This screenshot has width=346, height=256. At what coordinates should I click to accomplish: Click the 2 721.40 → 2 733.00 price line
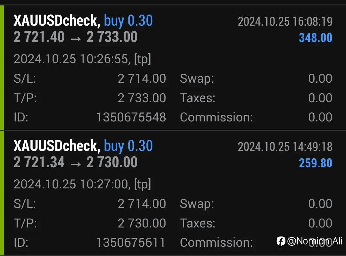[x=76, y=37]
